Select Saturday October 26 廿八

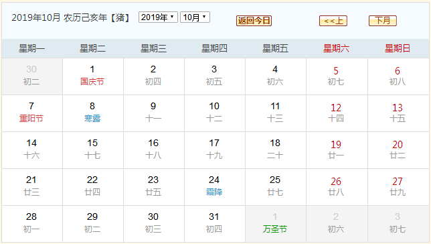337,187
